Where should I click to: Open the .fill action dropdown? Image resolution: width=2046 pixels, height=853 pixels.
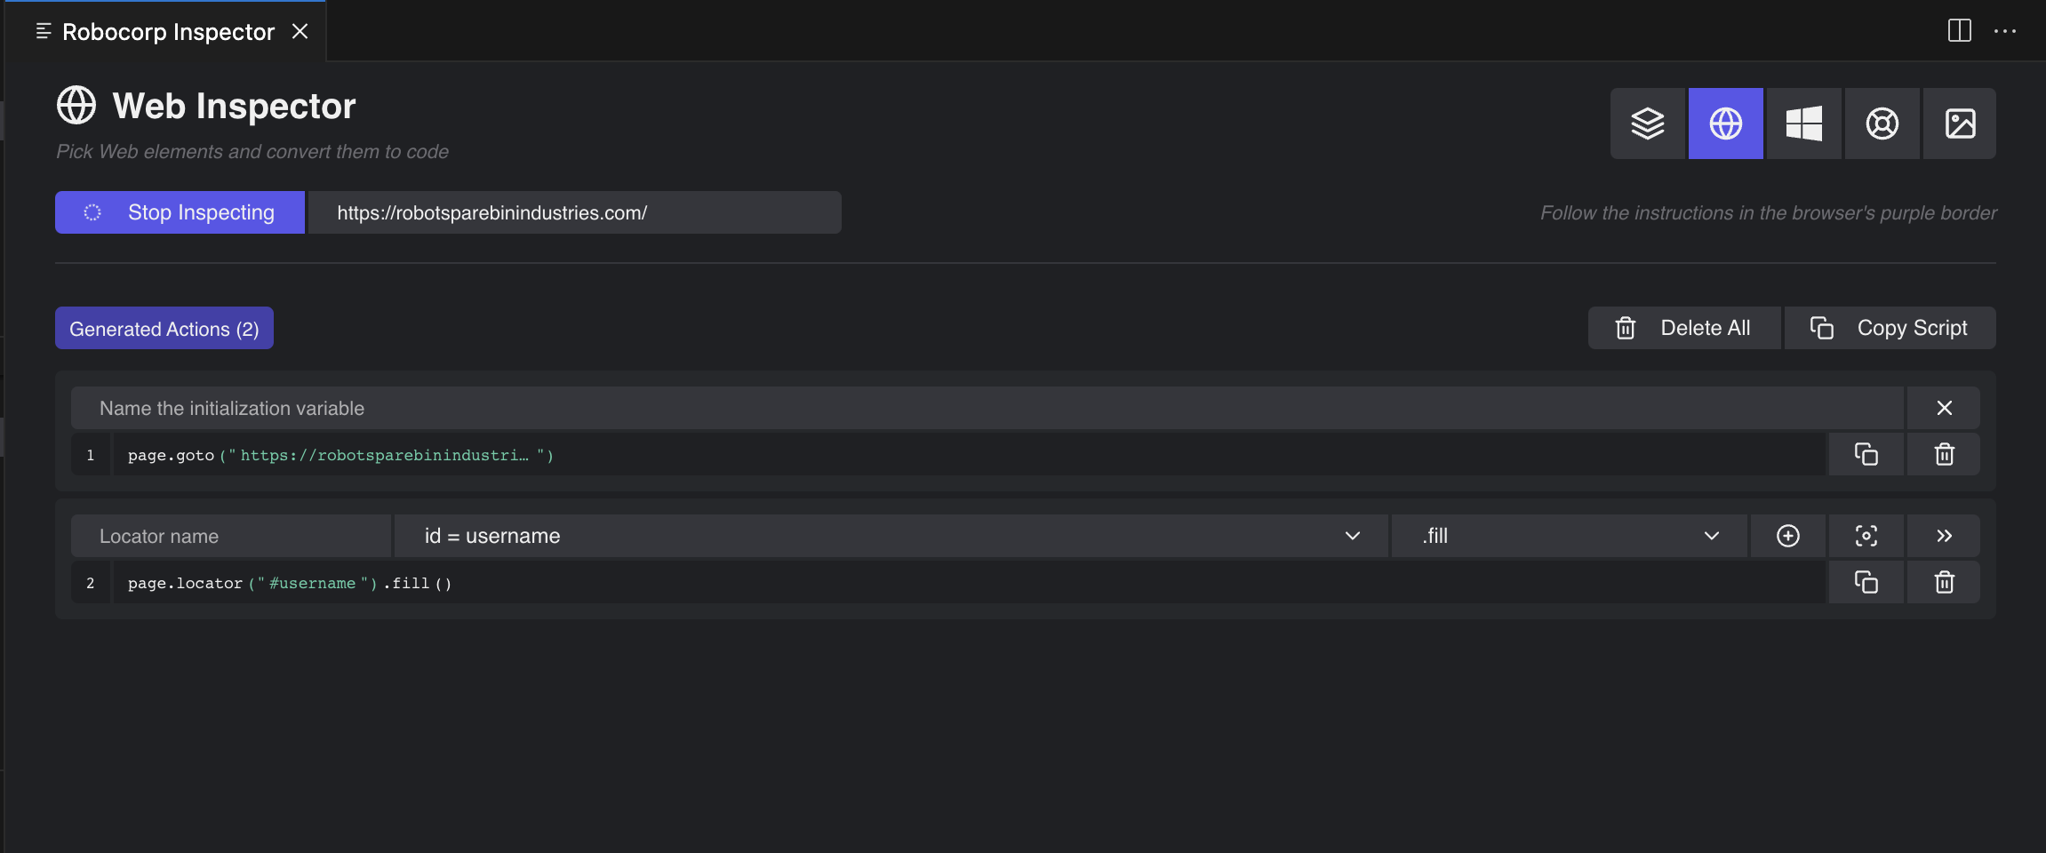[1569, 536]
